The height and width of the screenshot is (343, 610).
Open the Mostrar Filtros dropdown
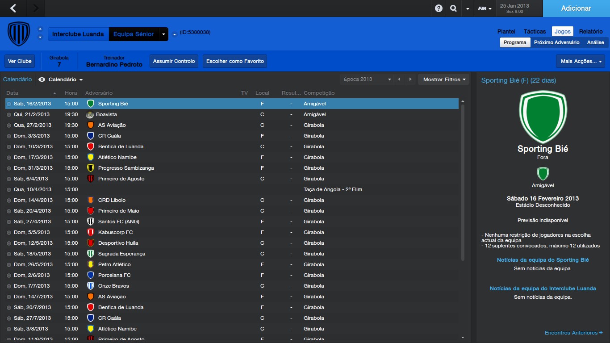click(444, 79)
